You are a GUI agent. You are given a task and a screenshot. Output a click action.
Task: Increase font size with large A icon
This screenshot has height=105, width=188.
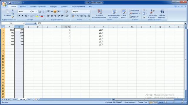coord(40,12)
